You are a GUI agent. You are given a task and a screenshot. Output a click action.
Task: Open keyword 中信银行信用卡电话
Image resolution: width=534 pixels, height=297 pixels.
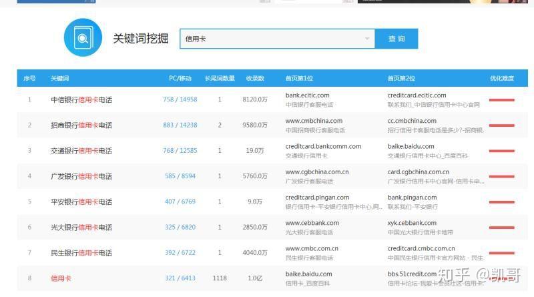point(81,100)
